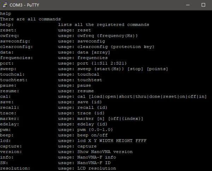Click the beep on/off usage text
This screenshot has width=212, height=171.
click(93, 135)
